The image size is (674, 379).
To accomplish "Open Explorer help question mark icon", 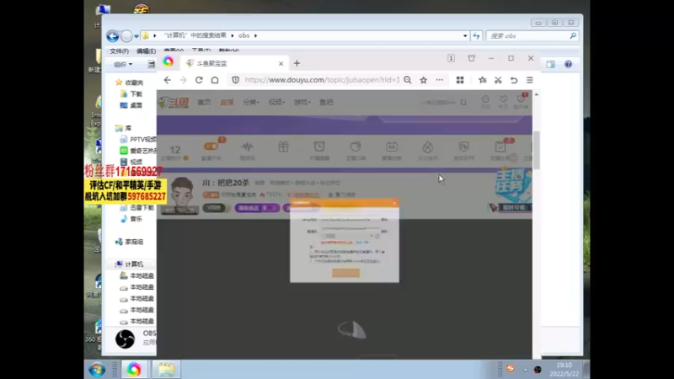I will (x=568, y=65).
